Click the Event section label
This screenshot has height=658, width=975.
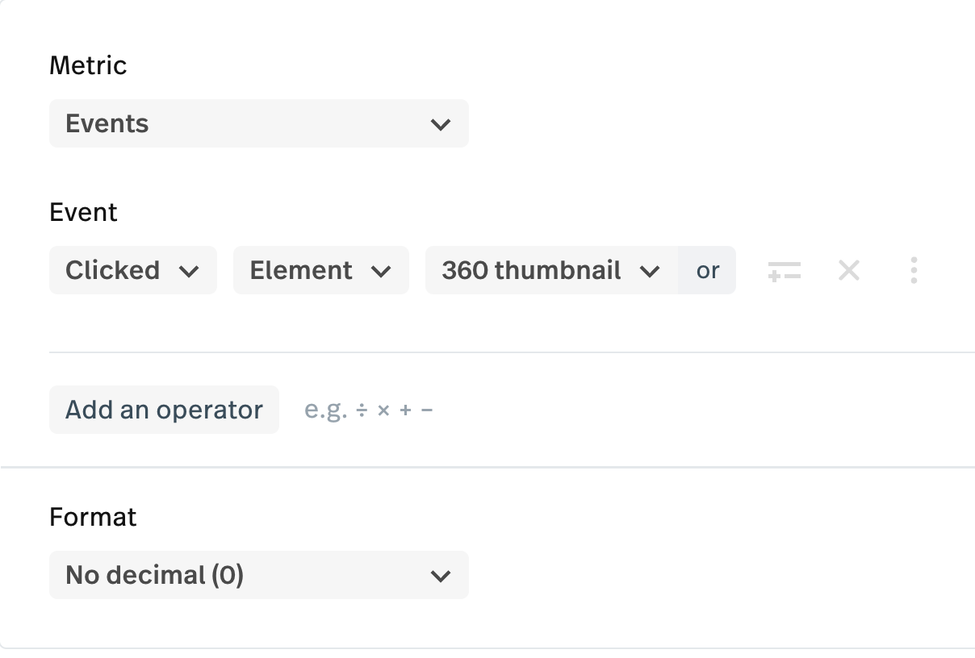click(83, 212)
